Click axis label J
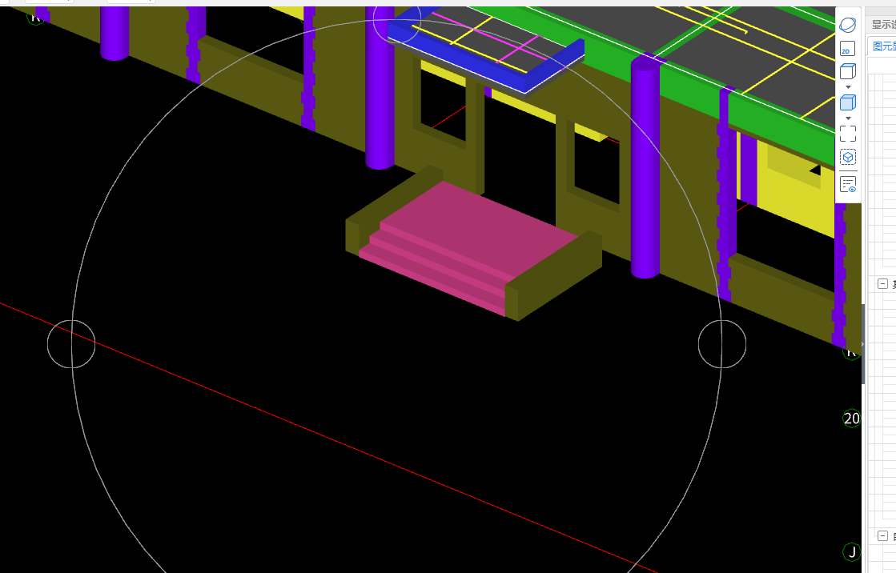 [x=851, y=552]
